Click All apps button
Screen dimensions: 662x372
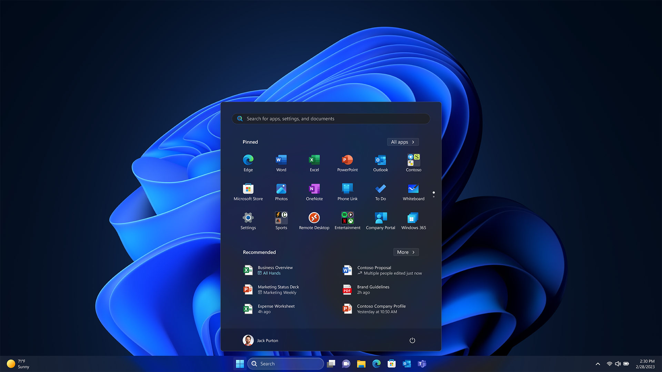[402, 142]
